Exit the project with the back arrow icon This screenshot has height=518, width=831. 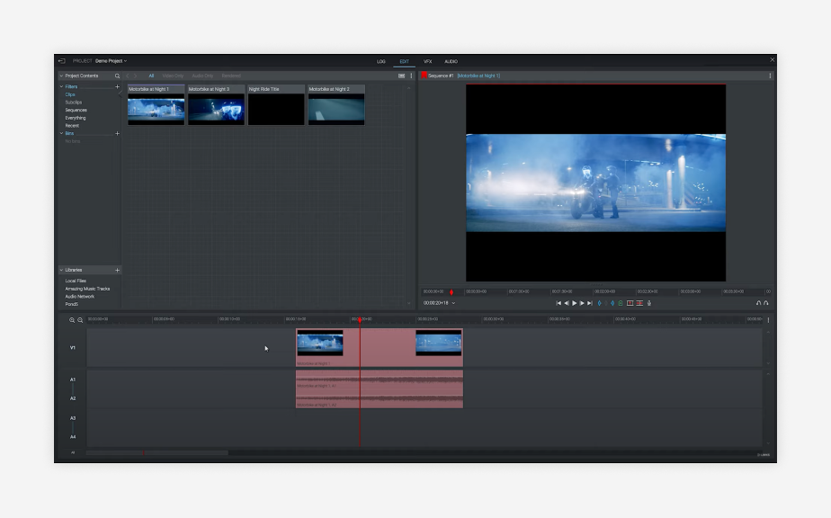[61, 61]
